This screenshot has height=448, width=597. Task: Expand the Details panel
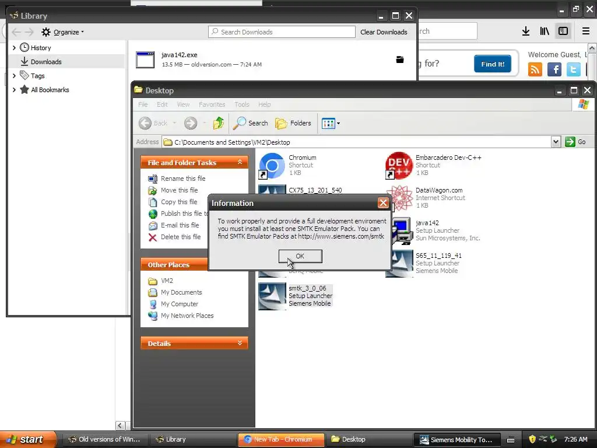240,343
